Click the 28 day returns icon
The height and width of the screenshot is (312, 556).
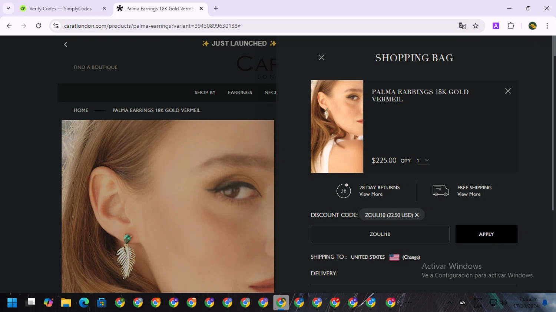[344, 191]
